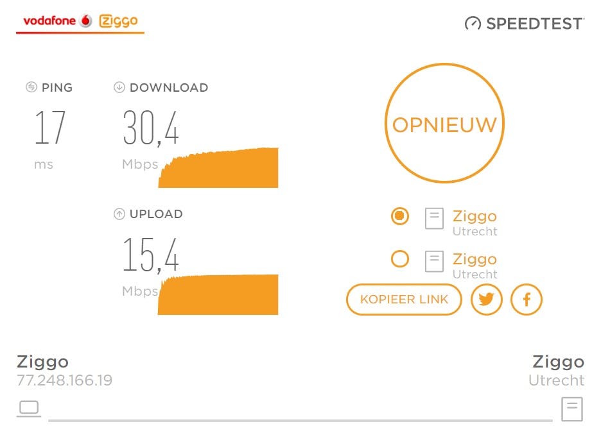Select the first Ziggo Utrecht server radio button
Viewport: 610px width, 440px height.
click(x=399, y=216)
